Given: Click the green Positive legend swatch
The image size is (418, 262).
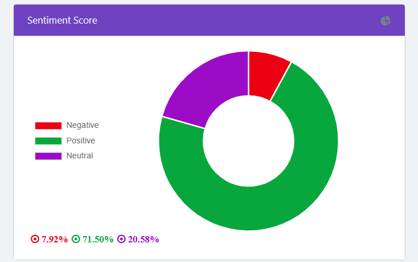Looking at the screenshot, I should (x=48, y=141).
